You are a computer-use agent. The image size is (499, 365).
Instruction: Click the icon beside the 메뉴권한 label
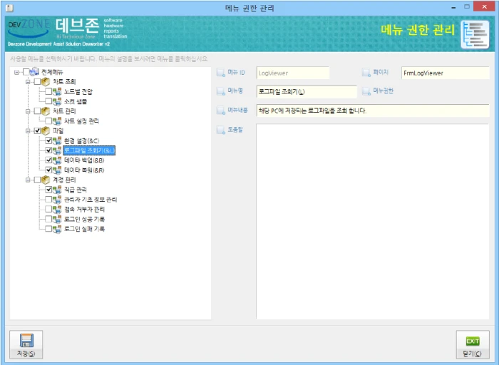[x=366, y=91]
